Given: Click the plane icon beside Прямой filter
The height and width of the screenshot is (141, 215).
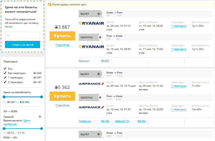Looking at the screenshot, I should click(x=40, y=117).
